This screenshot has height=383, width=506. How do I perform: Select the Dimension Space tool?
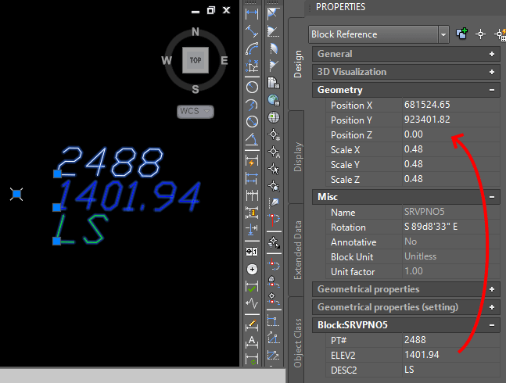(252, 213)
